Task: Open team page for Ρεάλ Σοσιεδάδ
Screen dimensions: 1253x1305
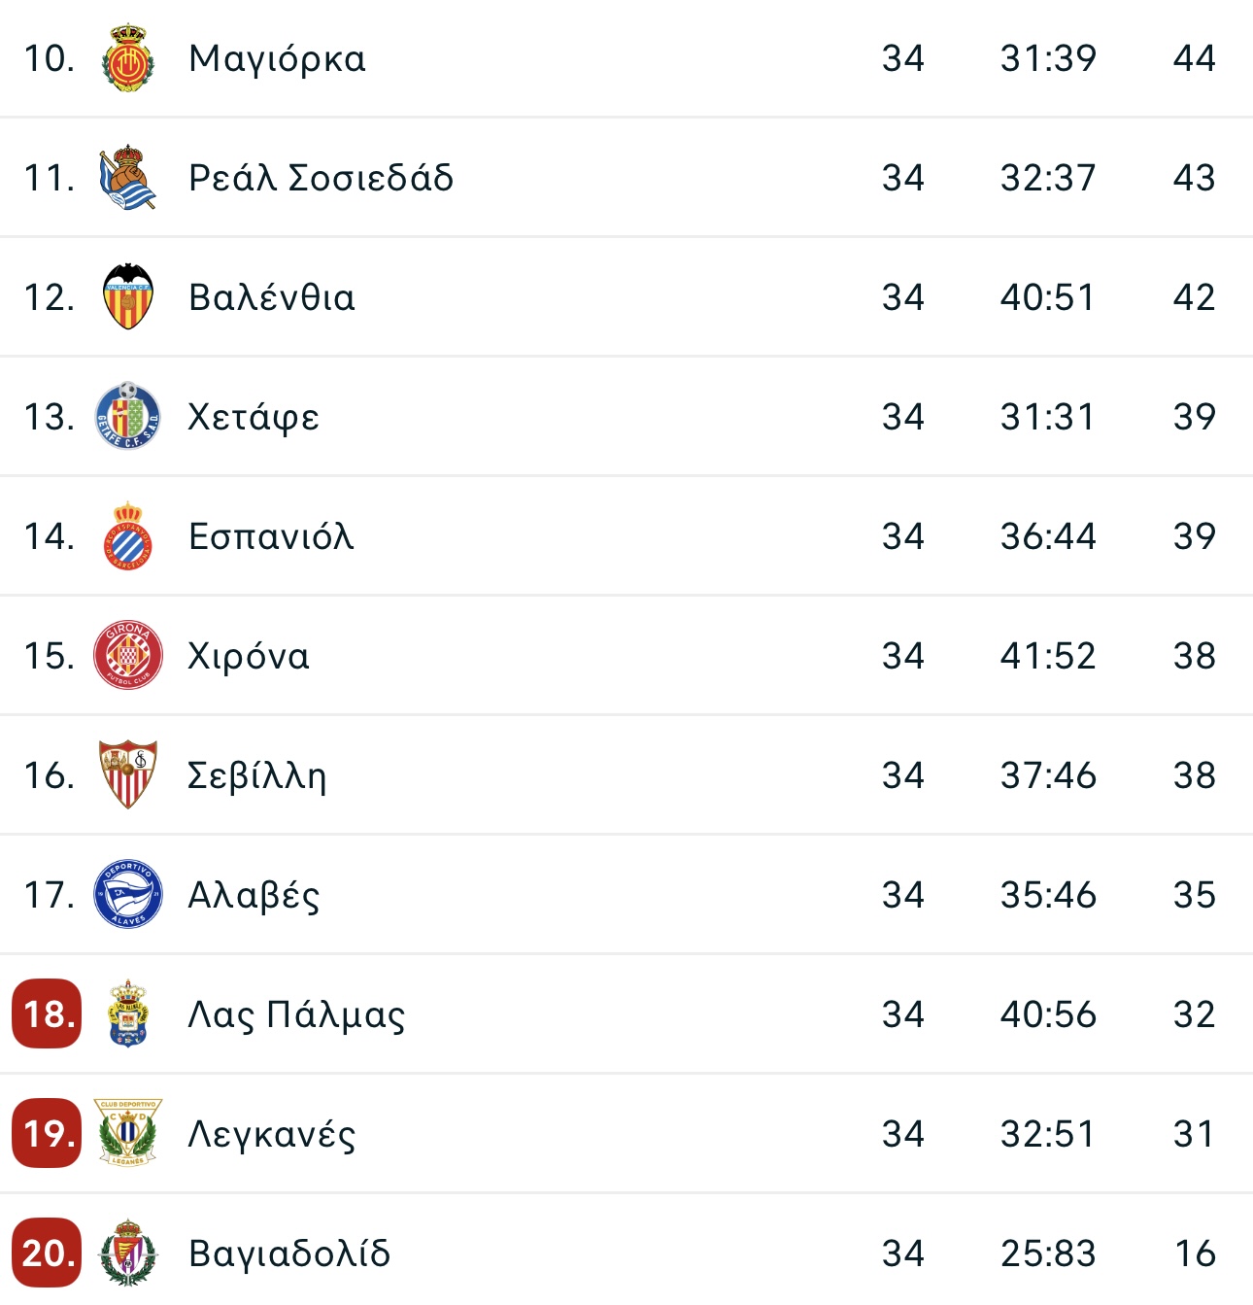Action: (x=321, y=178)
